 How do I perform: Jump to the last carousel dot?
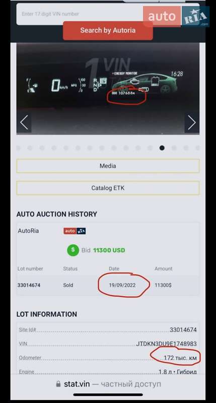pos(197,148)
